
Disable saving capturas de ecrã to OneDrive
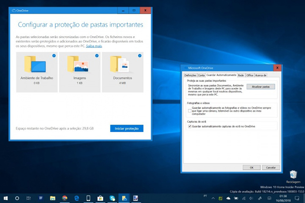(x=190, y=126)
